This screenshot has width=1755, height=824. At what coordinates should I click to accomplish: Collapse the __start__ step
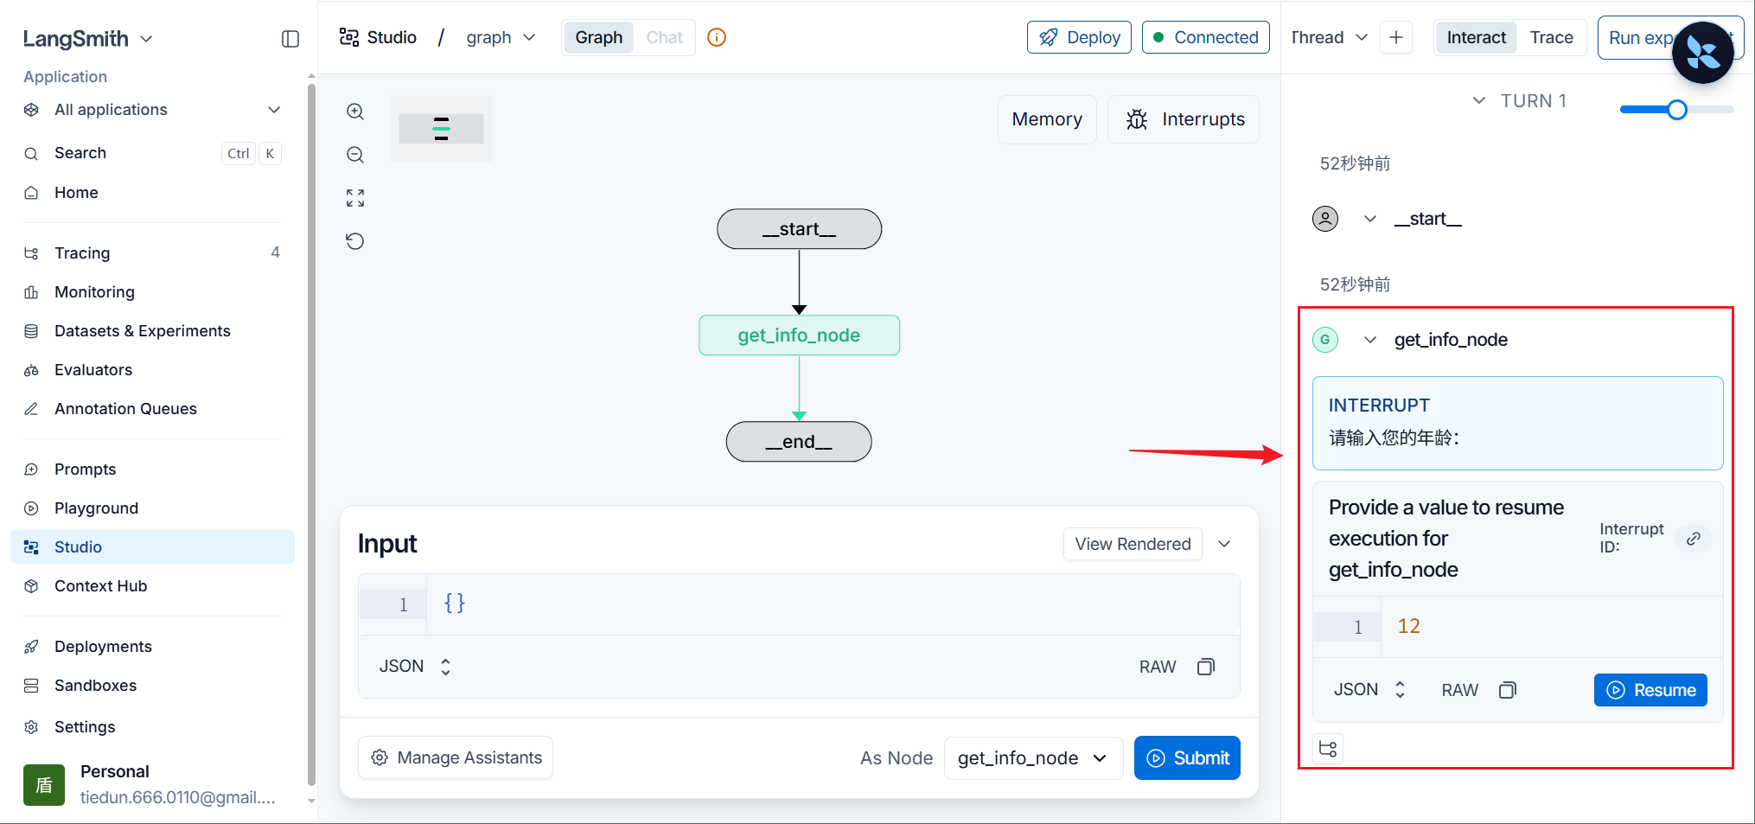1370,219
